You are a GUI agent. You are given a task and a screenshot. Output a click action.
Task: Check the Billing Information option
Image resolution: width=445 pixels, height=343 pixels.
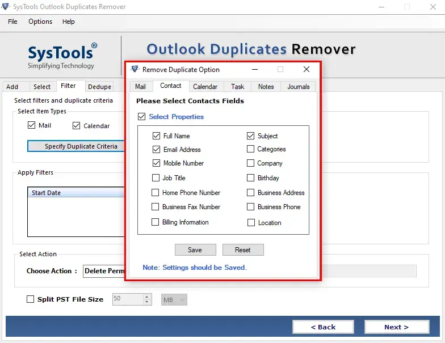tap(156, 222)
